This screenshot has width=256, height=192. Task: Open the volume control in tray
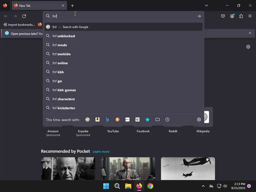coord(225,186)
